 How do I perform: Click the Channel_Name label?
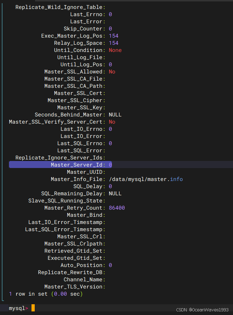[83, 280]
